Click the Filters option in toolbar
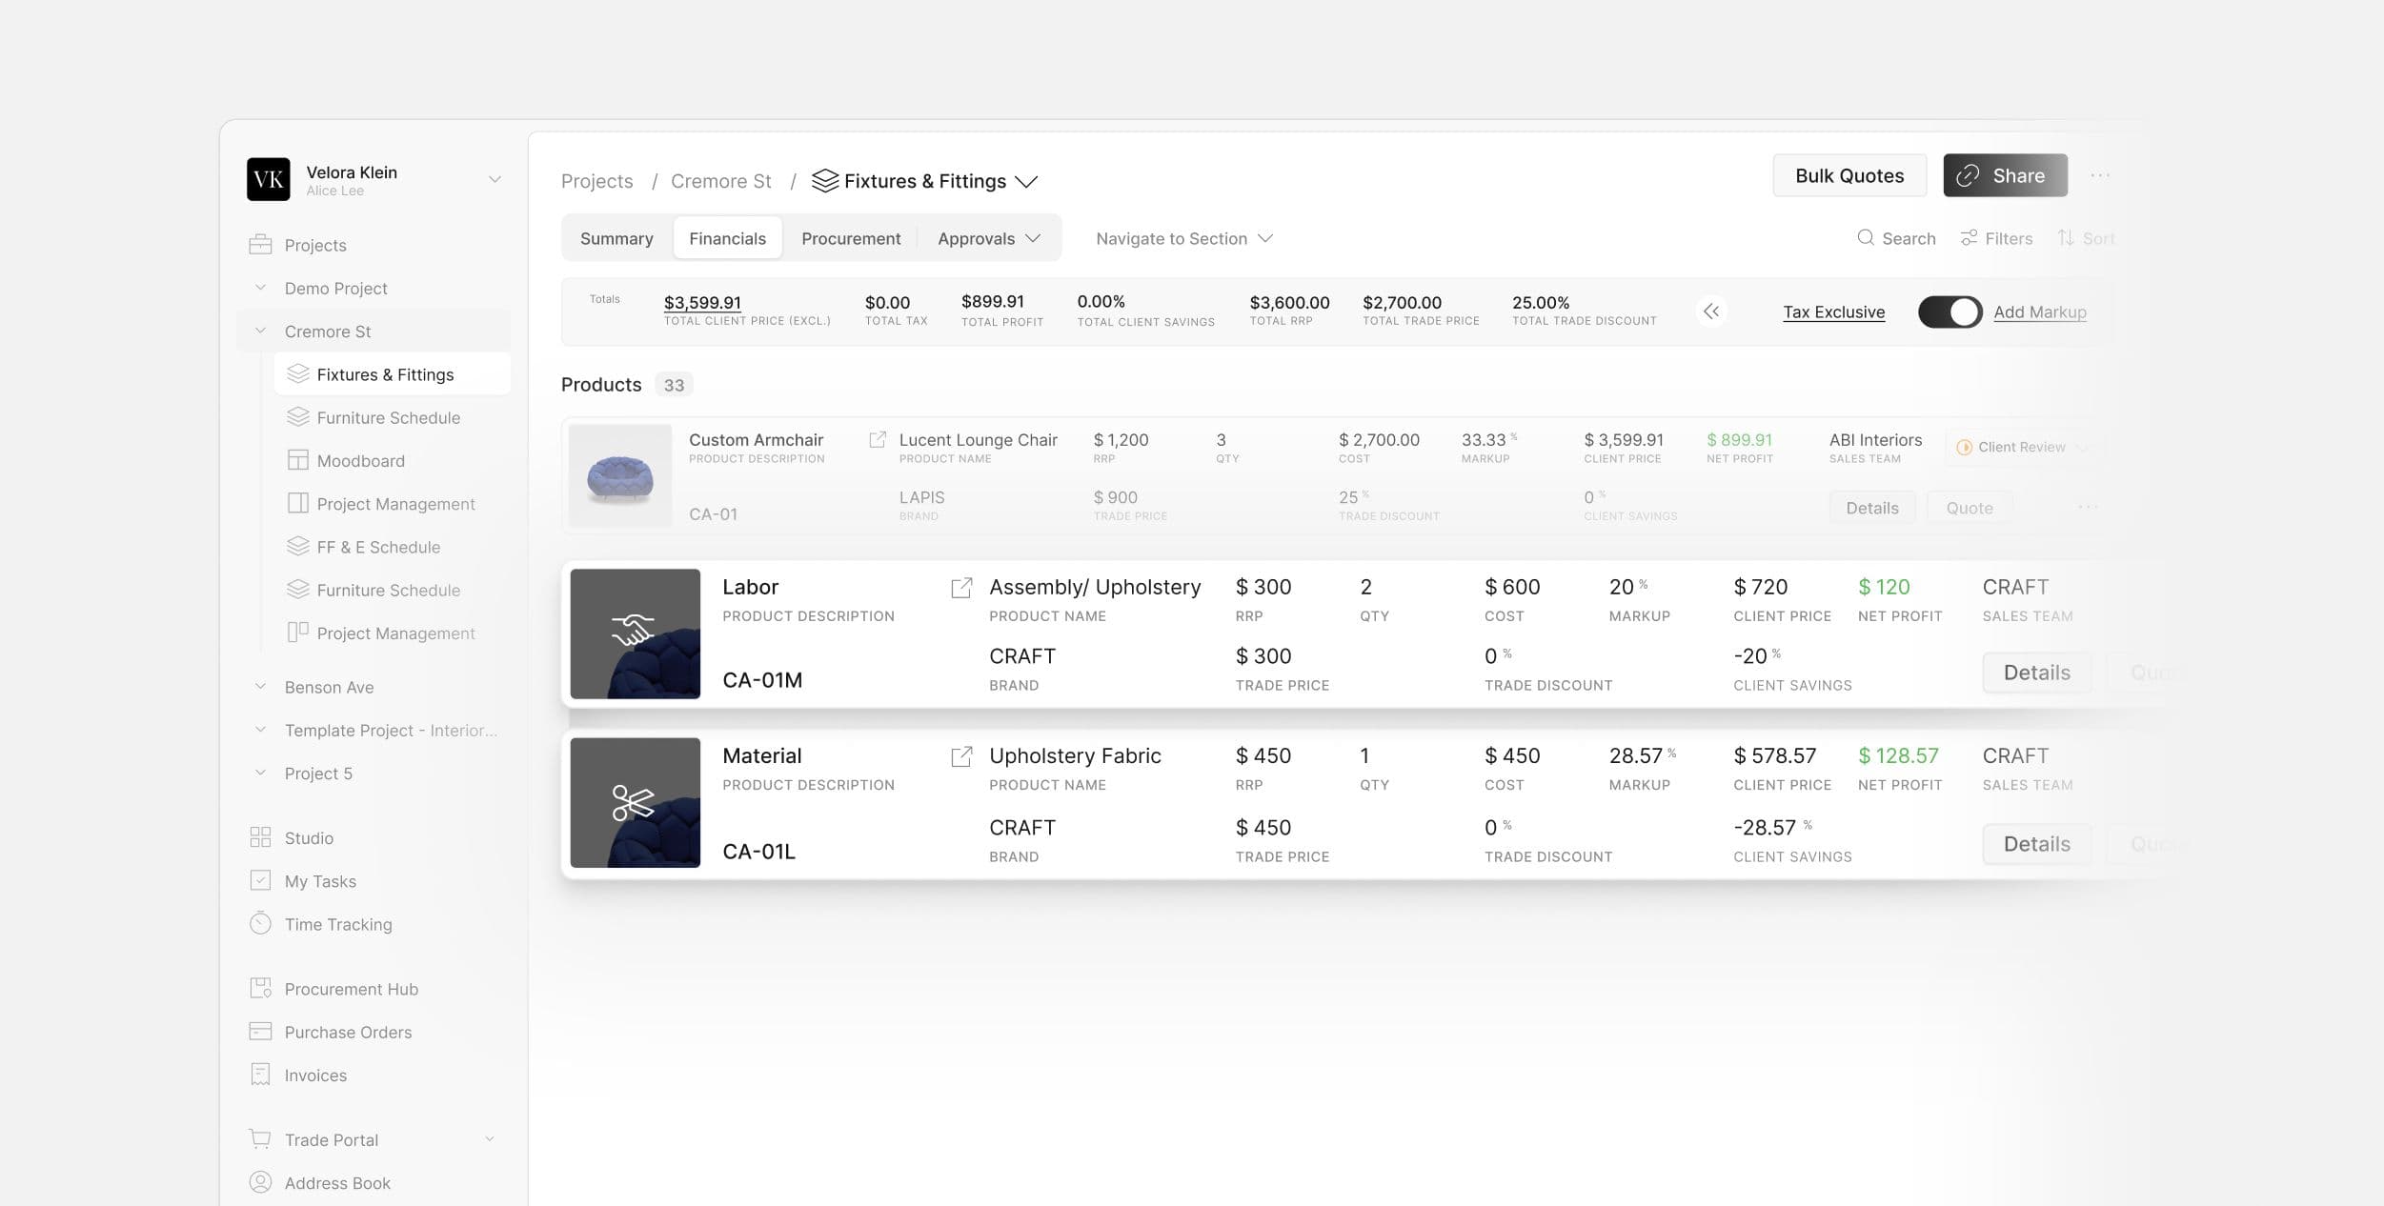Viewport: 2384px width, 1206px height. pyautogui.click(x=1998, y=238)
